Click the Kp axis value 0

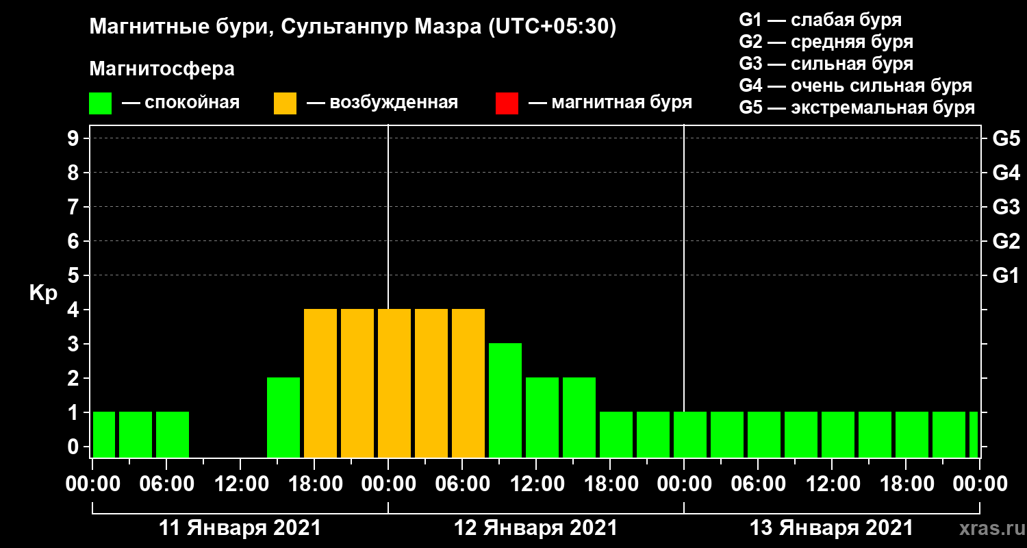point(75,447)
